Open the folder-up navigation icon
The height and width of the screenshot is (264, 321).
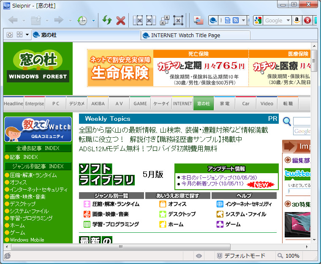pyautogui.click(x=36, y=20)
